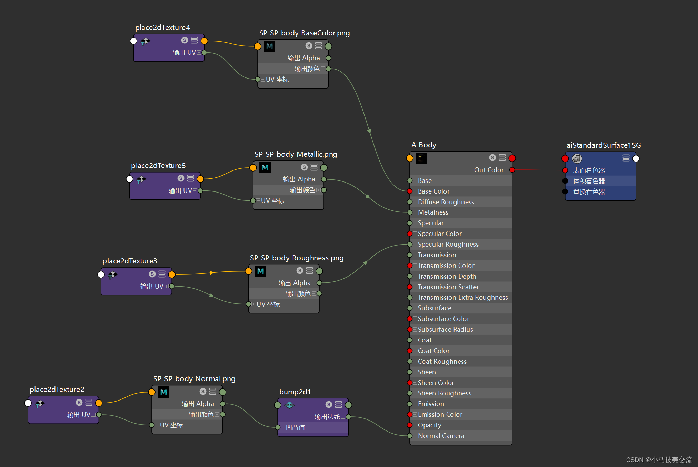Change view mode of aiStandardSurface1SG node
Screen dimensions: 698x467
(626, 158)
